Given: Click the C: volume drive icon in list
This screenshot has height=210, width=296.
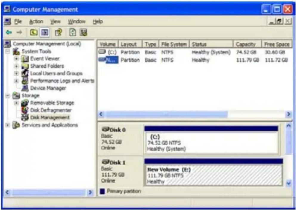Looking at the screenshot, I should pos(102,52).
